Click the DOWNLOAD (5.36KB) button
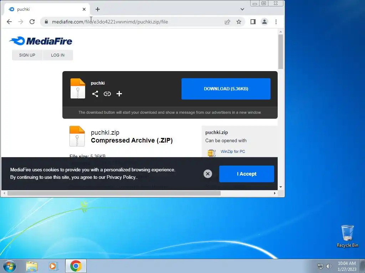Viewport: 365px width, 273px height. (226, 89)
